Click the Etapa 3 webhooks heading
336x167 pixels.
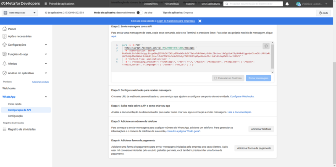point(141,90)
